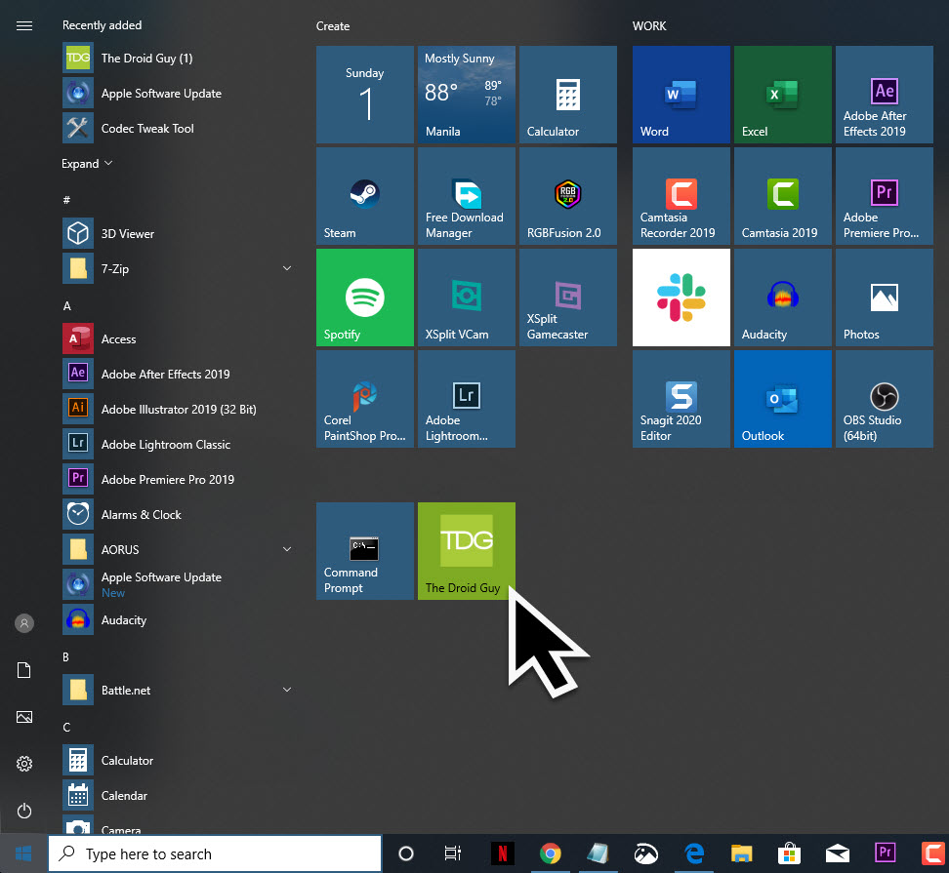Open Corel PaintShop Pro tile
The width and height of the screenshot is (949, 873).
[365, 399]
